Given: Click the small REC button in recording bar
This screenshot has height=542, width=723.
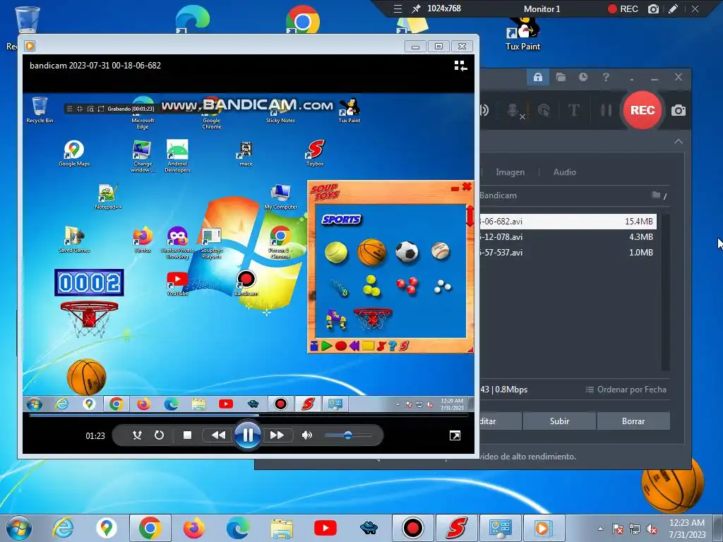Looking at the screenshot, I should pos(623,8).
